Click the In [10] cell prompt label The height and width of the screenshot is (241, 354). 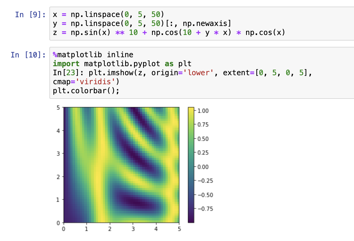(x=28, y=55)
